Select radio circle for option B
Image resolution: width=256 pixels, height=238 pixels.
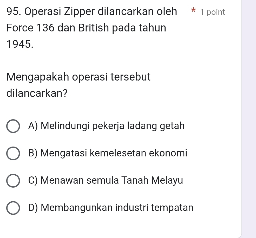13,154
